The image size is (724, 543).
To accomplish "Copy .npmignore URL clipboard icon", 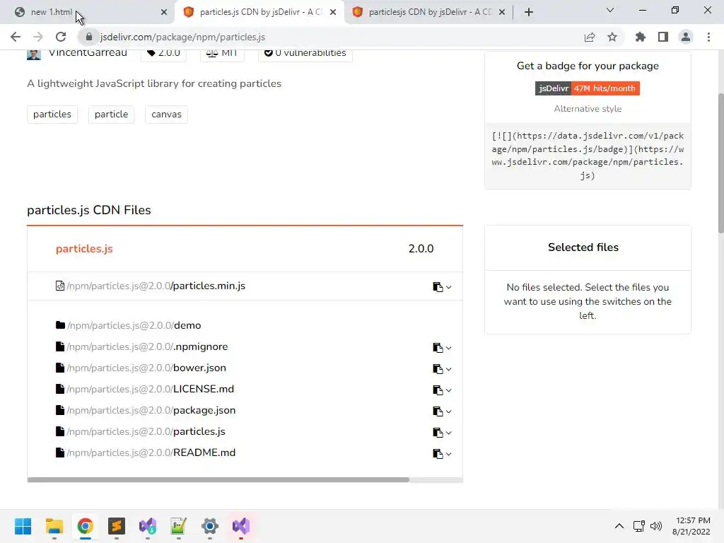I will (x=438, y=348).
